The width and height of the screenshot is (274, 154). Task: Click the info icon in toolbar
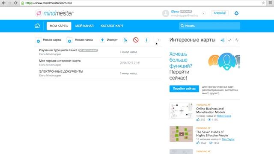[146, 40]
